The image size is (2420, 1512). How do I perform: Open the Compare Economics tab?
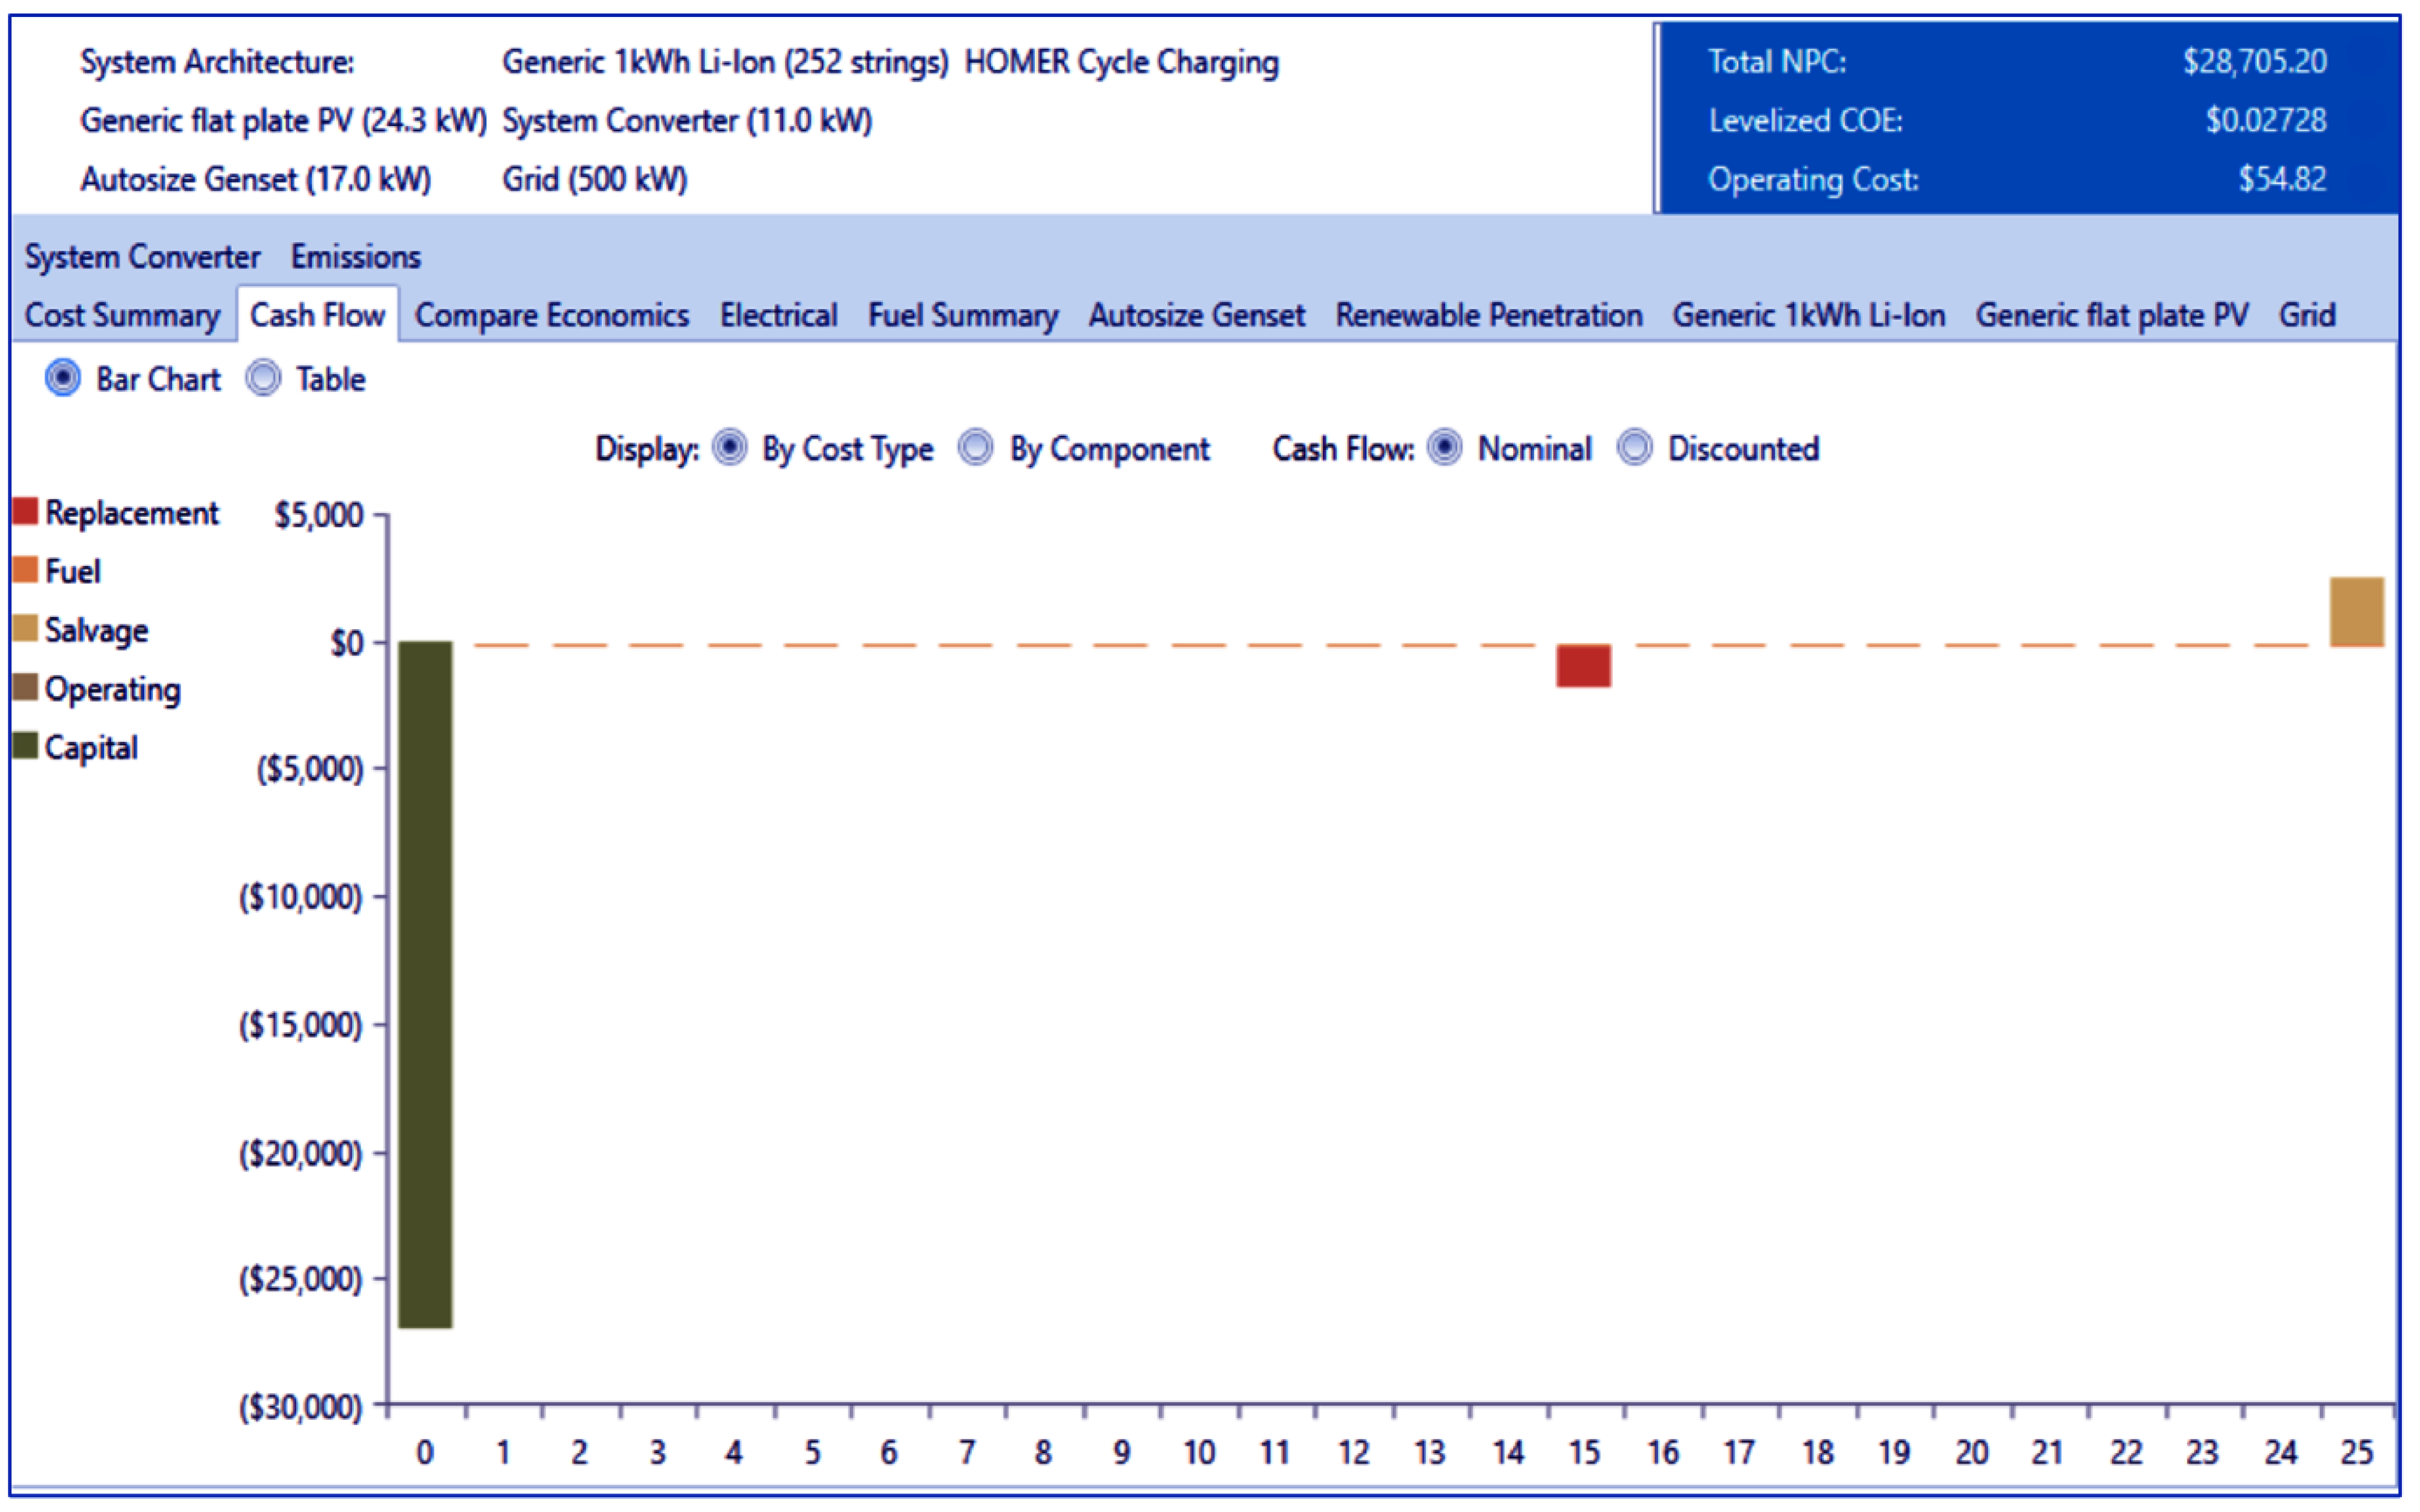coord(552,316)
